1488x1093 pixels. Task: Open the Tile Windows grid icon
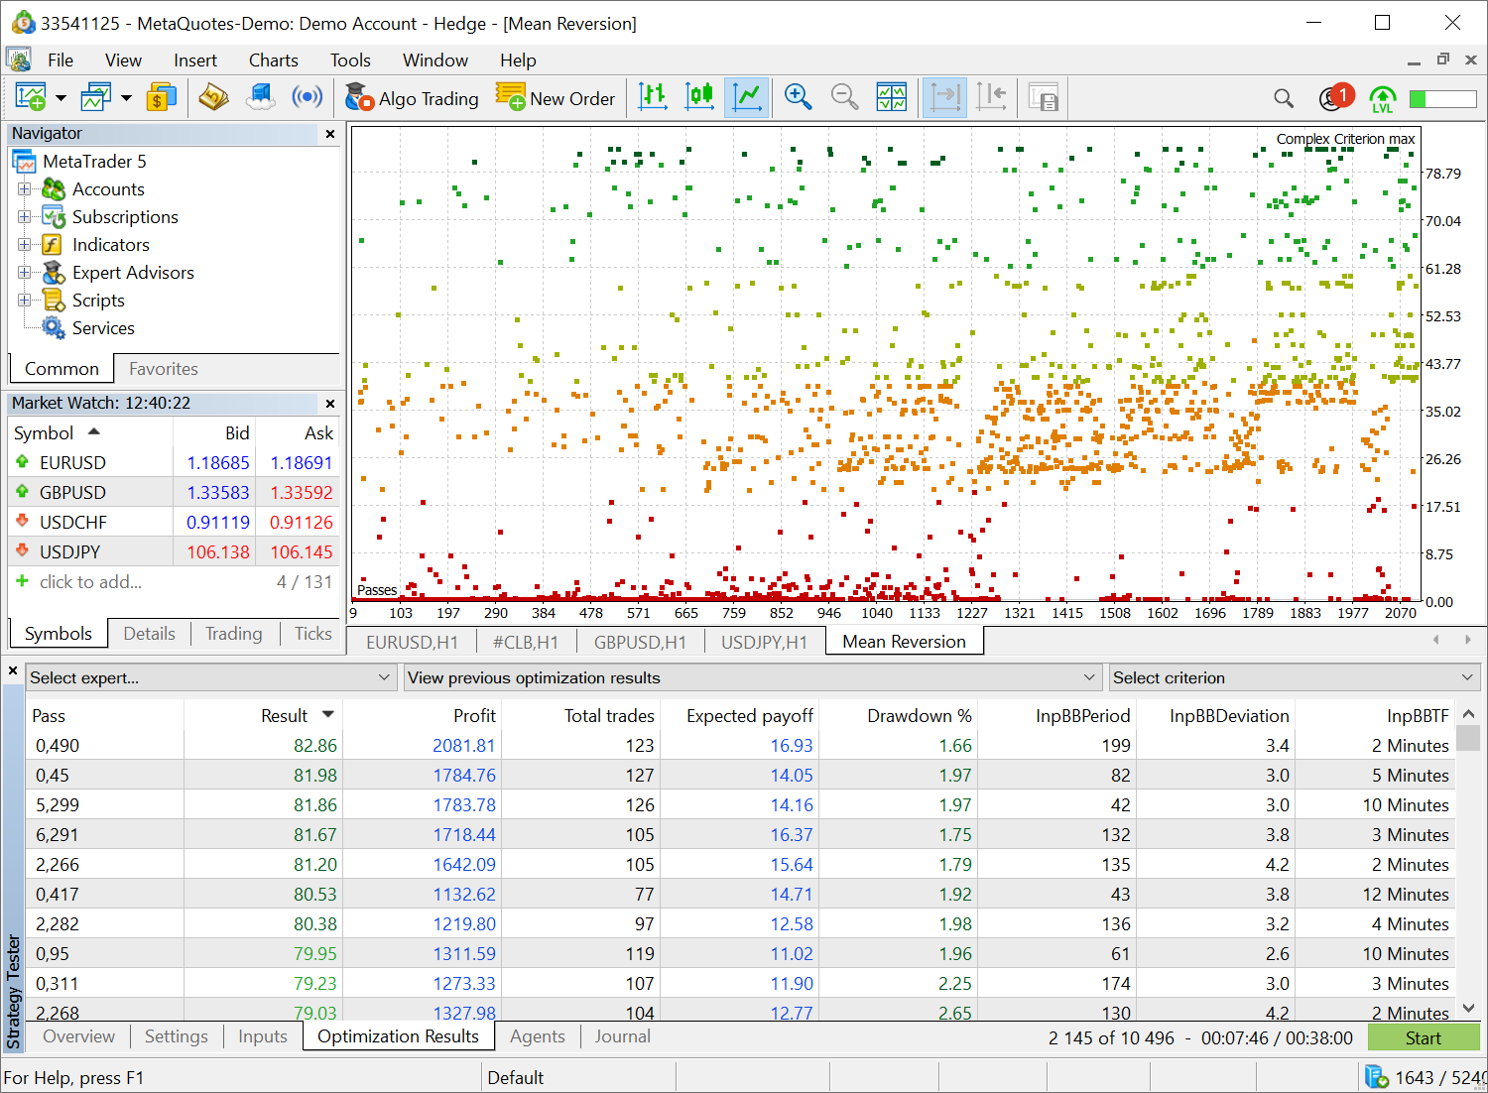tap(891, 97)
